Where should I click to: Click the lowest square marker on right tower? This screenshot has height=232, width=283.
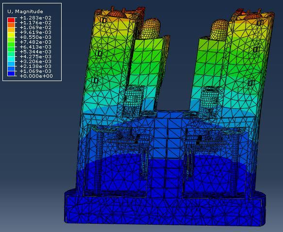(250, 83)
